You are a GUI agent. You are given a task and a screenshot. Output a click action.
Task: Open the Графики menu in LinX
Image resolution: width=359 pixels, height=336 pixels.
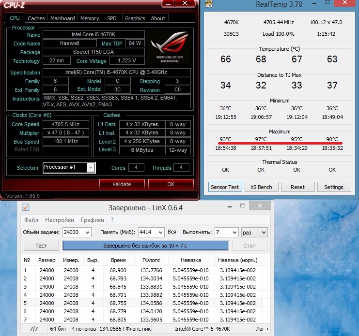coord(93,220)
